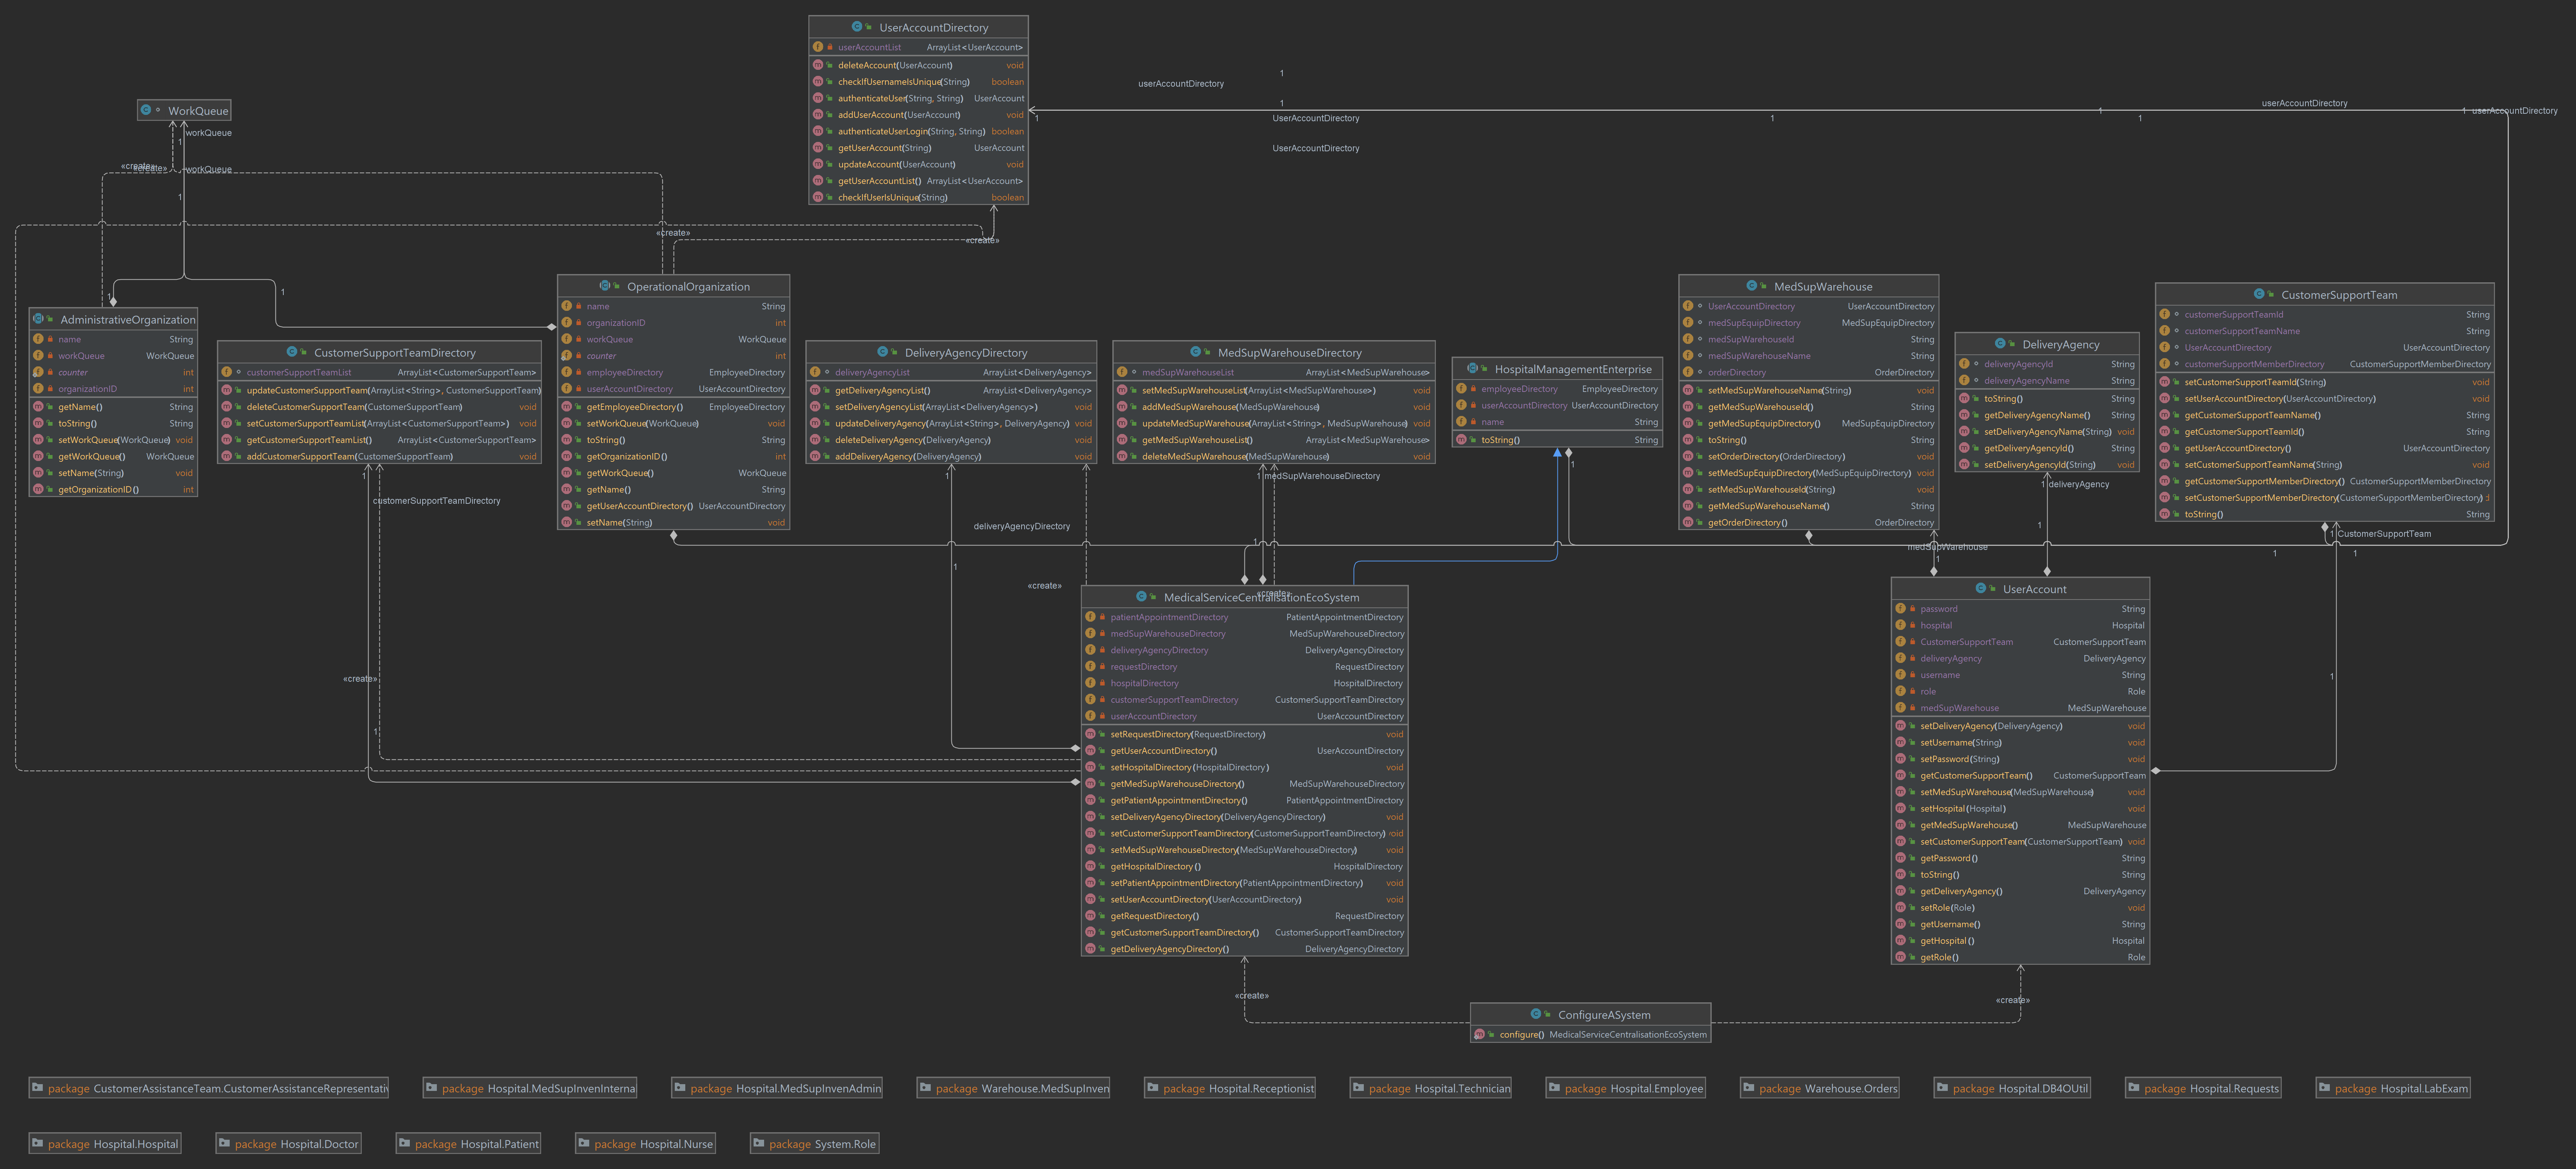Click the class icon of CustomerSupportTeam
This screenshot has width=2576, height=1169.
(2259, 294)
